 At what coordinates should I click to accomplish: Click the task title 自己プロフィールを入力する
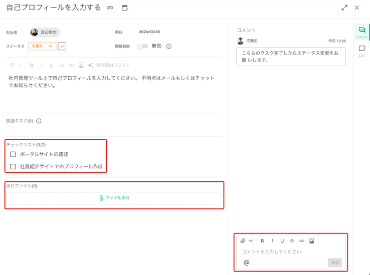coord(54,8)
